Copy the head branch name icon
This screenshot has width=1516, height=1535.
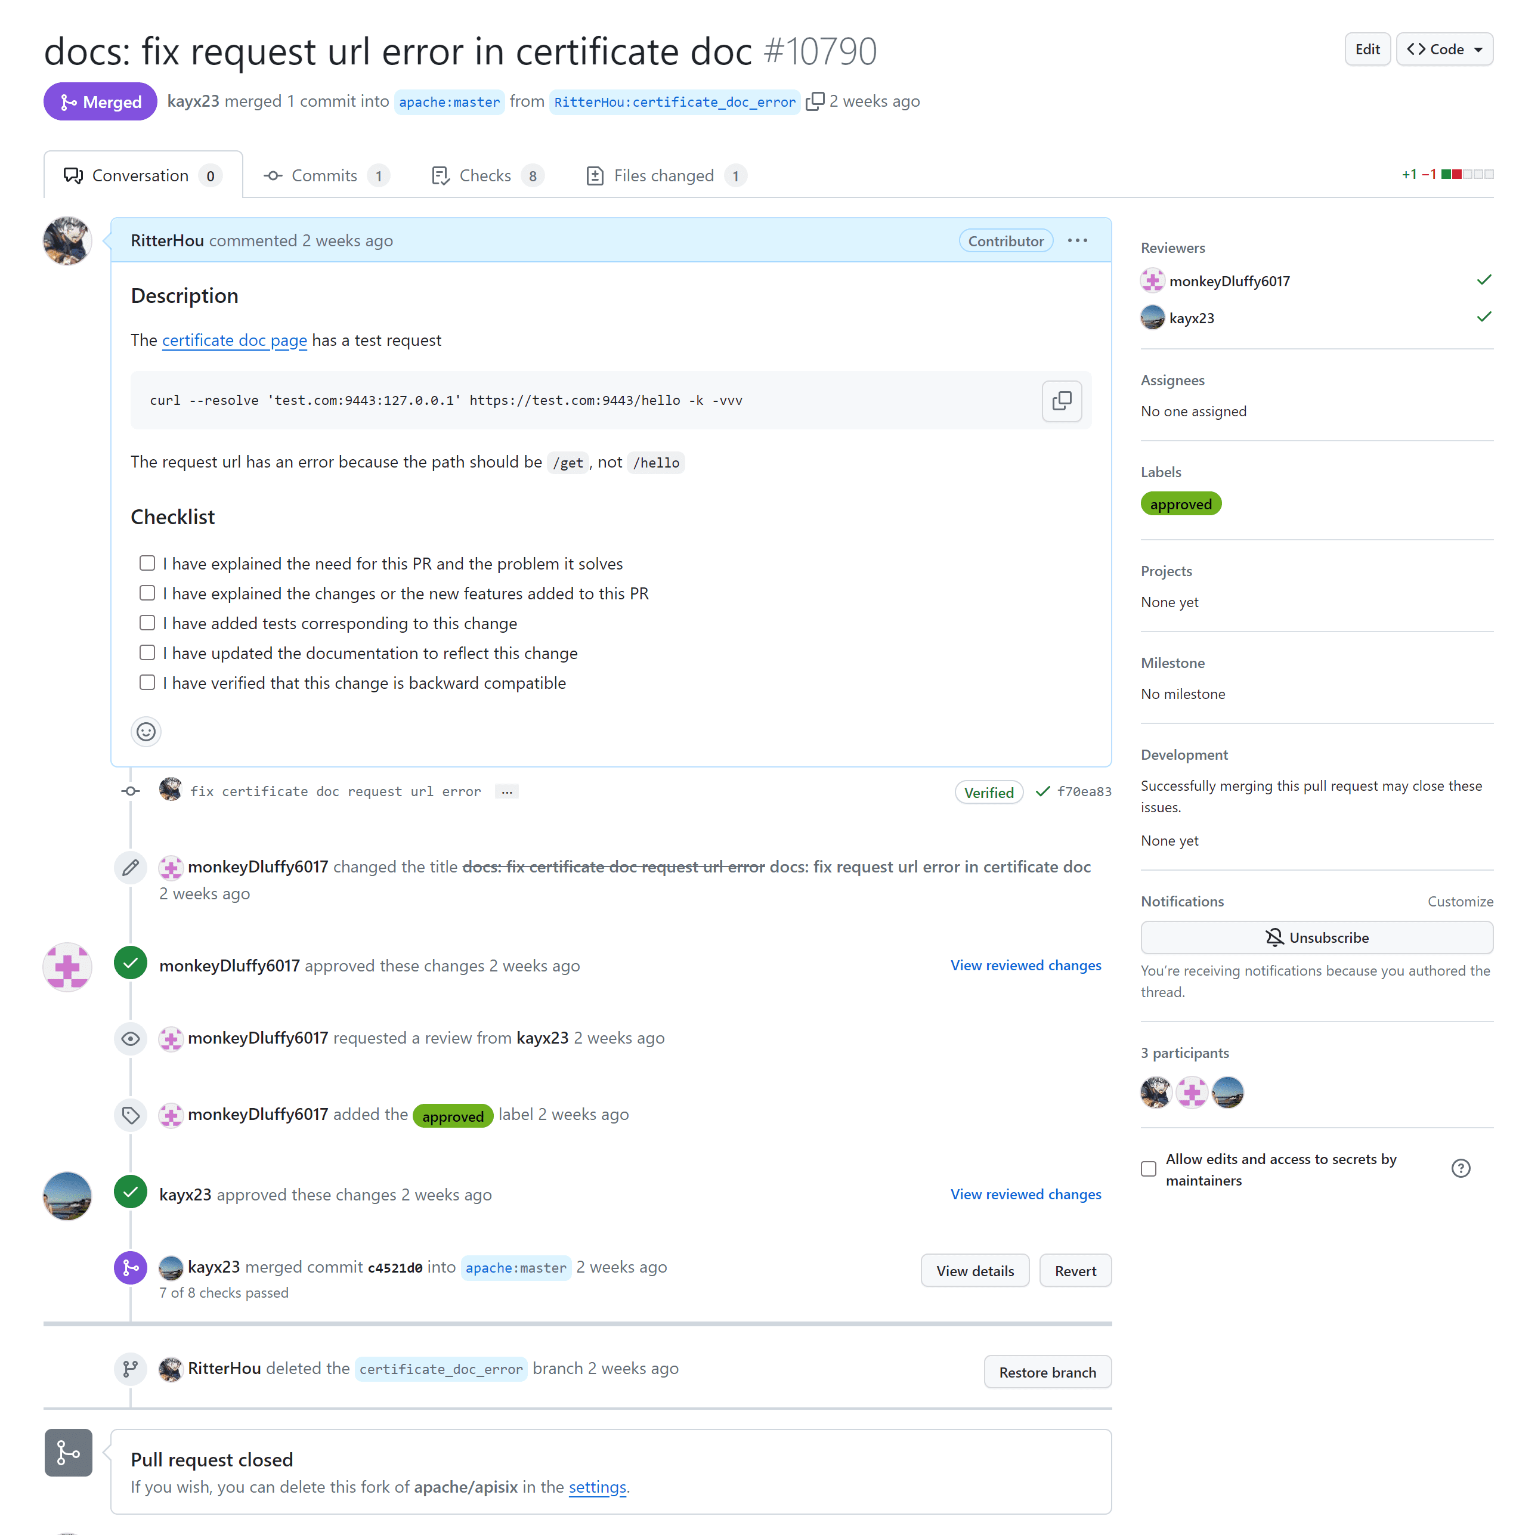815,102
